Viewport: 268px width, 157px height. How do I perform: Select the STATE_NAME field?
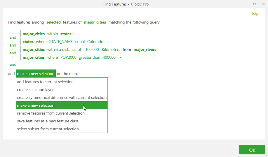coord(61,42)
